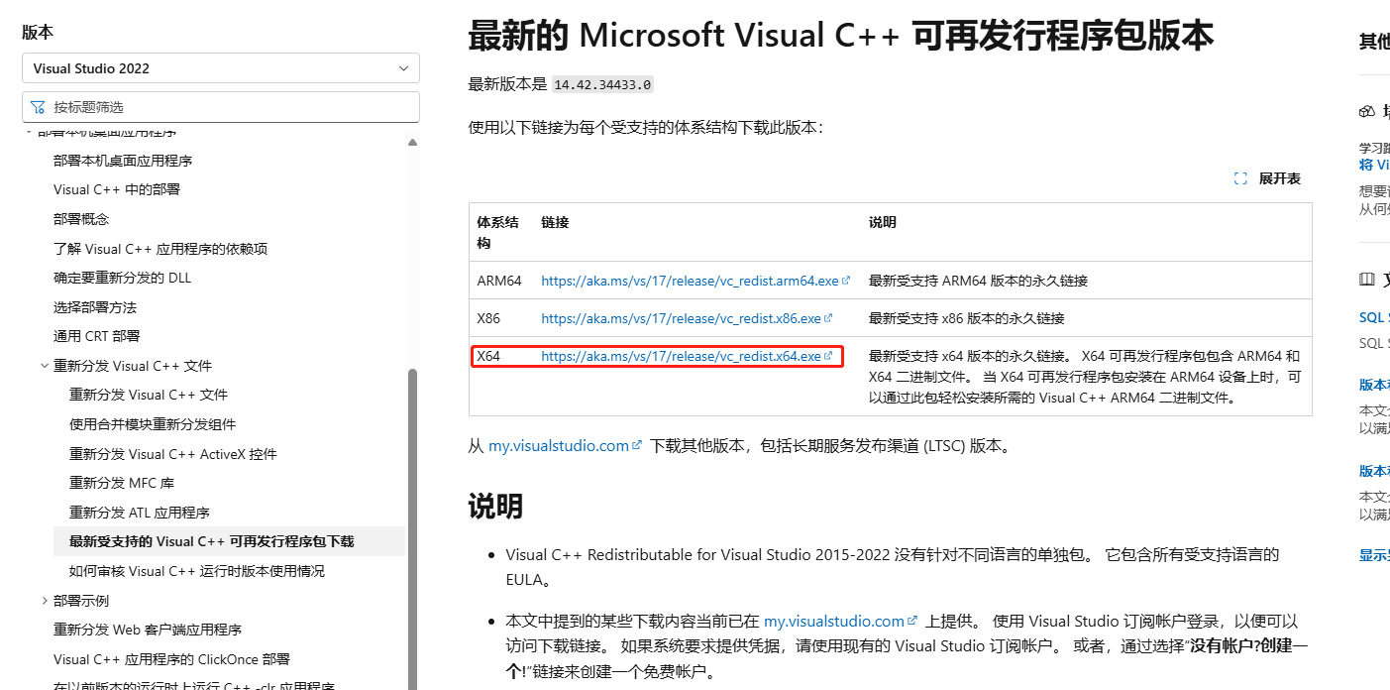Select 部署概念 in the sidebar
This screenshot has height=690, width=1390.
click(82, 218)
